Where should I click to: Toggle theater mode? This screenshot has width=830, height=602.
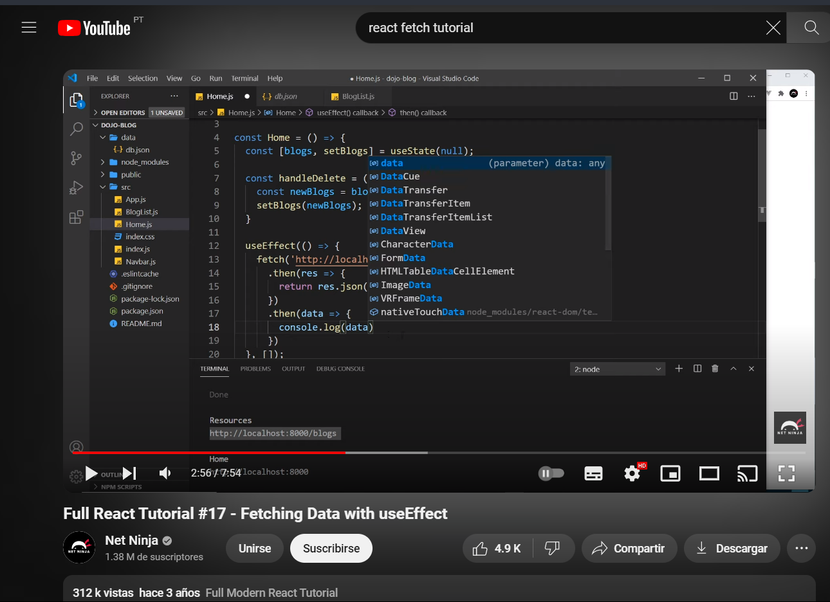pyautogui.click(x=709, y=474)
